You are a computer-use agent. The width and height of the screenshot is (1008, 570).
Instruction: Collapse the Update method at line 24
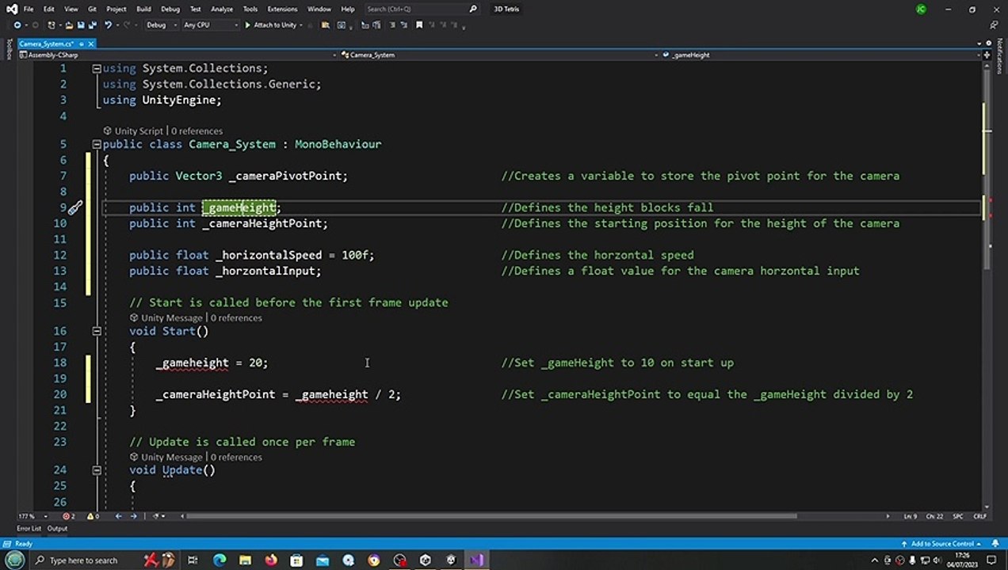point(96,470)
